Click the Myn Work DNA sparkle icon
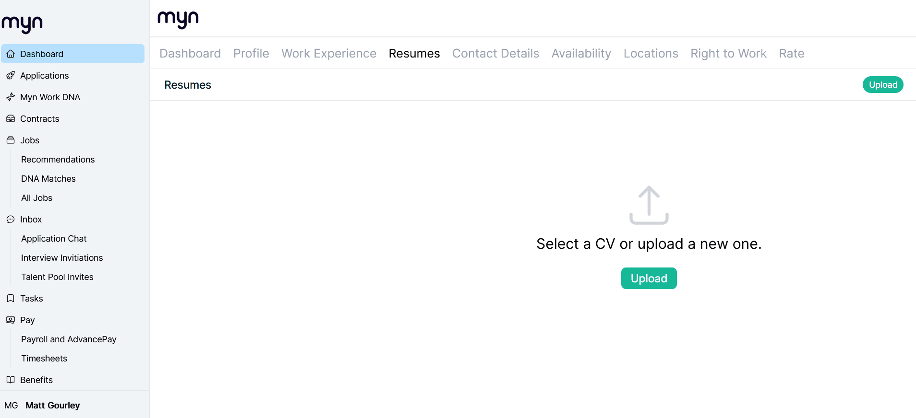916x418 pixels. 11,97
